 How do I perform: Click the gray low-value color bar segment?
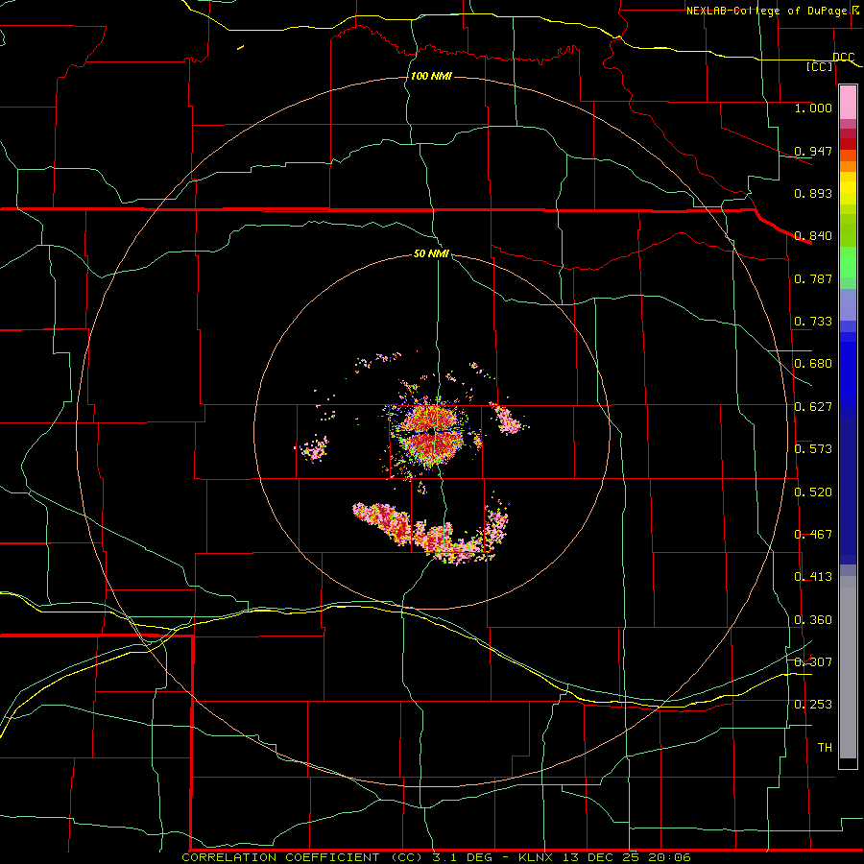pos(848,667)
